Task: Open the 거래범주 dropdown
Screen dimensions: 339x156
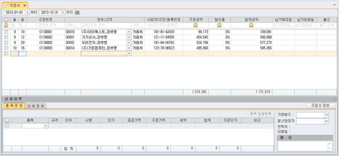Action: (326, 115)
